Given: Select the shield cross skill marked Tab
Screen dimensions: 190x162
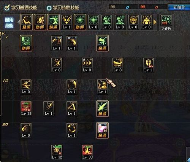Looking at the screenshot, I should 148,65.
